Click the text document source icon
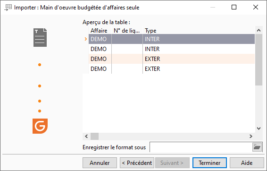 click(40, 37)
